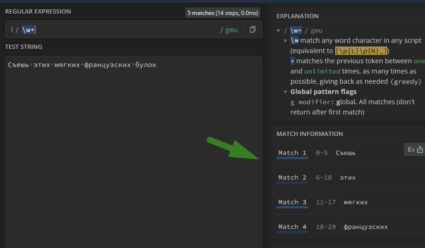Click the export matches share icon
425x248 pixels.
(x=420, y=149)
